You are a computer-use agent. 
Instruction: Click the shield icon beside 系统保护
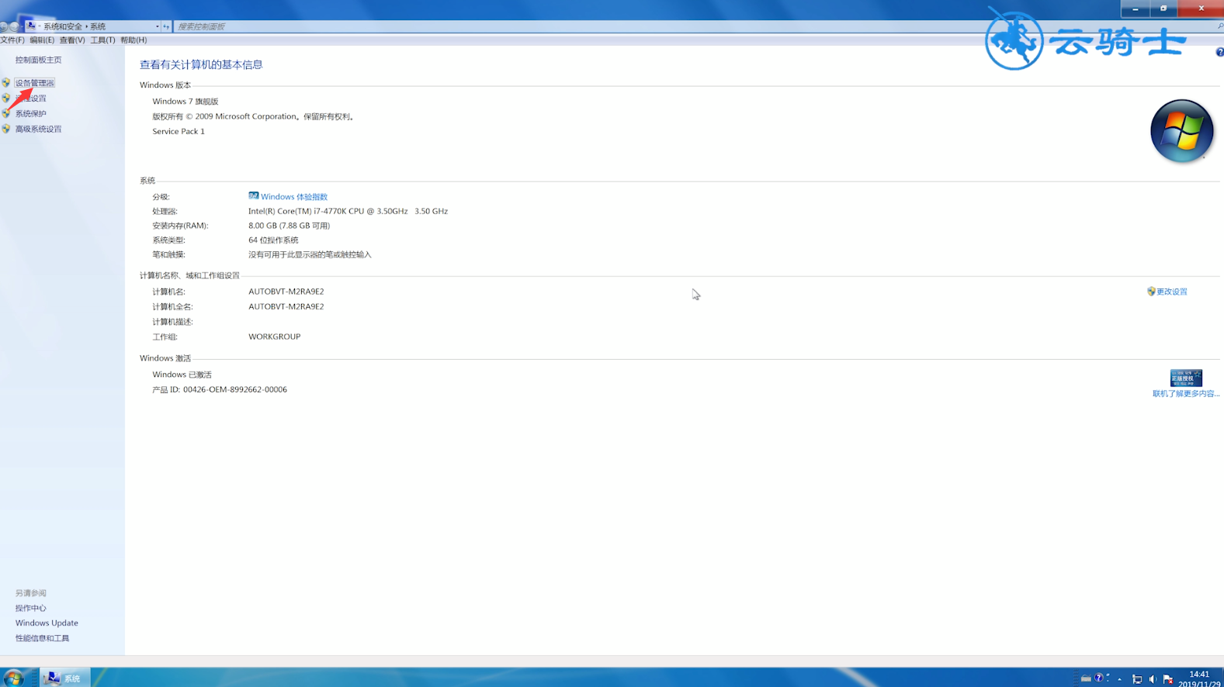6,113
